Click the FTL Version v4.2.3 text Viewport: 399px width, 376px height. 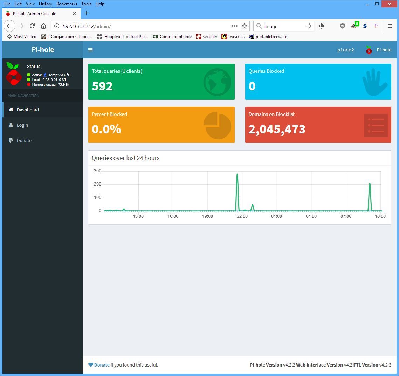tap(372, 365)
